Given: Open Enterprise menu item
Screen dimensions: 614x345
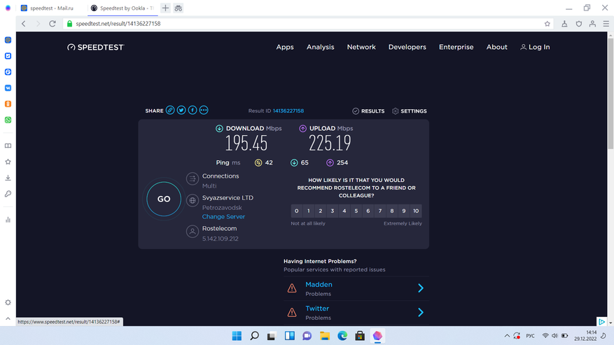Looking at the screenshot, I should coord(456,47).
